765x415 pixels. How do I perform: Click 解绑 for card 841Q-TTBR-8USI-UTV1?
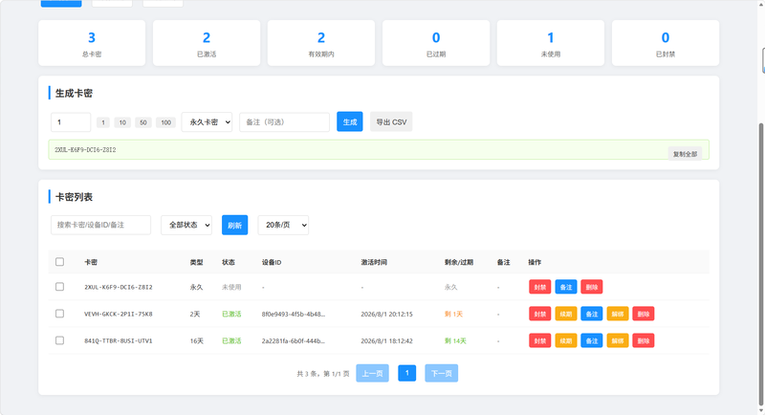[x=618, y=340]
